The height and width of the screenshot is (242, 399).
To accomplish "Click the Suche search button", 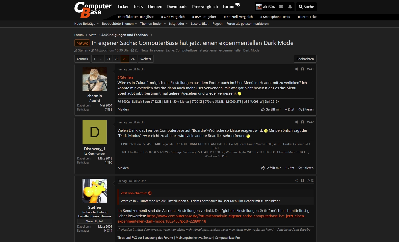I will pyautogui.click(x=306, y=7).
